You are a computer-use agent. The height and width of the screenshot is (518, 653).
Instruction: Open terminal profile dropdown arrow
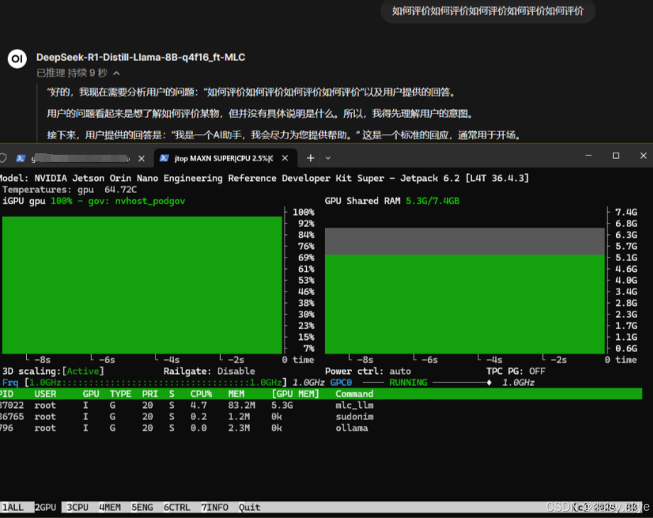(x=328, y=158)
